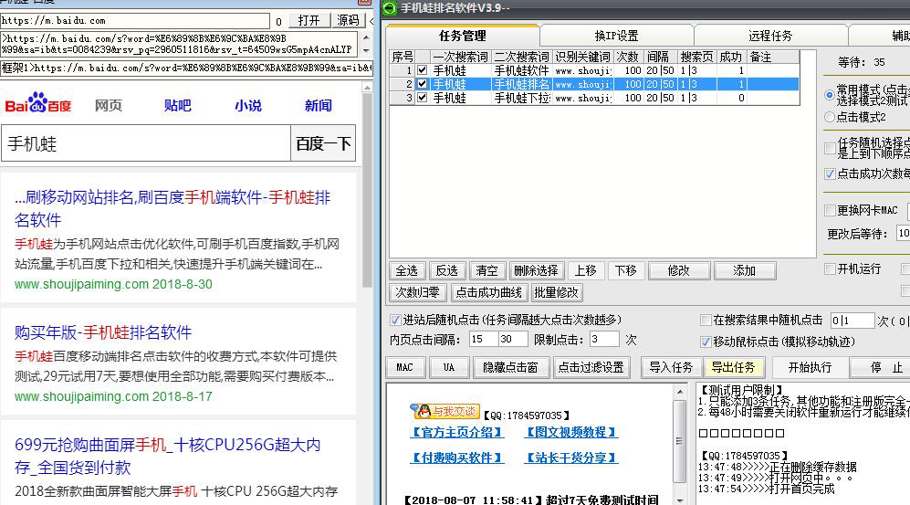Click the 添加 button to add task
This screenshot has height=505, width=910.
coord(745,270)
